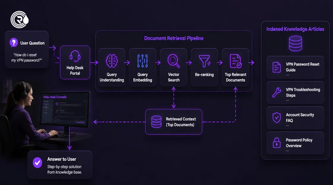Open the VPN Password Reset Guide card
This screenshot has width=333, height=185.
pyautogui.click(x=296, y=67)
